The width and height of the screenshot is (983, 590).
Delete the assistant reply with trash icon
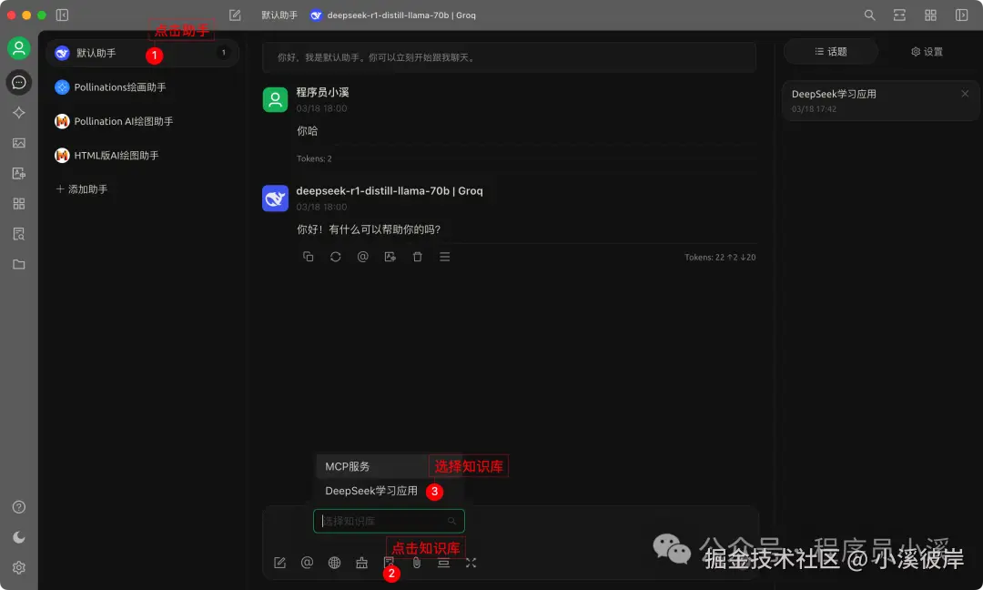click(418, 257)
